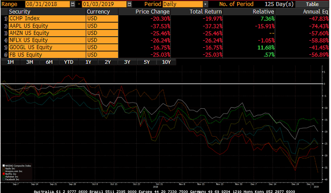Edit the USD currency field for AMZN

[102, 33]
